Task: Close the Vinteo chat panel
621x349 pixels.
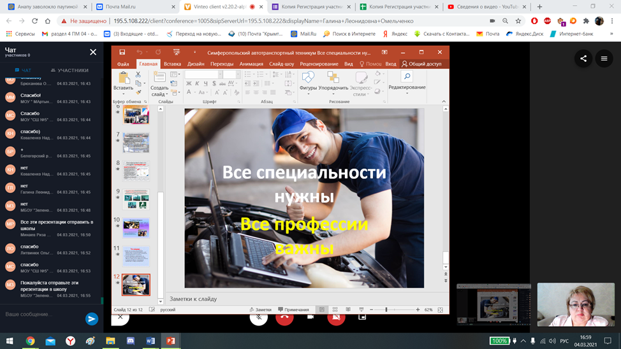Action: coord(93,52)
